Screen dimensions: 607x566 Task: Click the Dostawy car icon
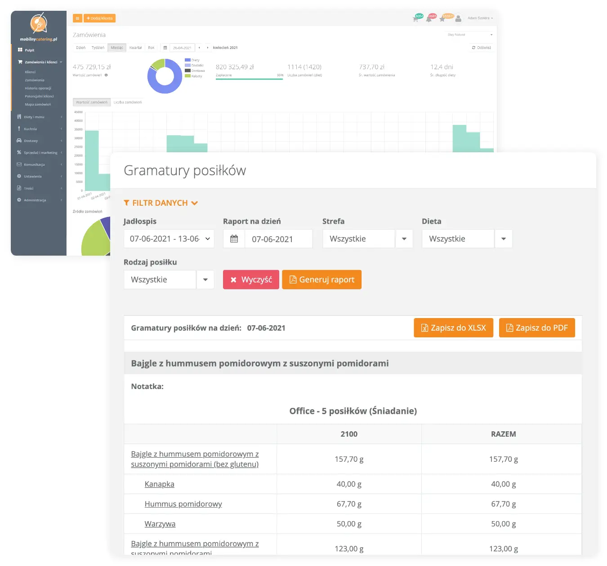pyautogui.click(x=19, y=141)
